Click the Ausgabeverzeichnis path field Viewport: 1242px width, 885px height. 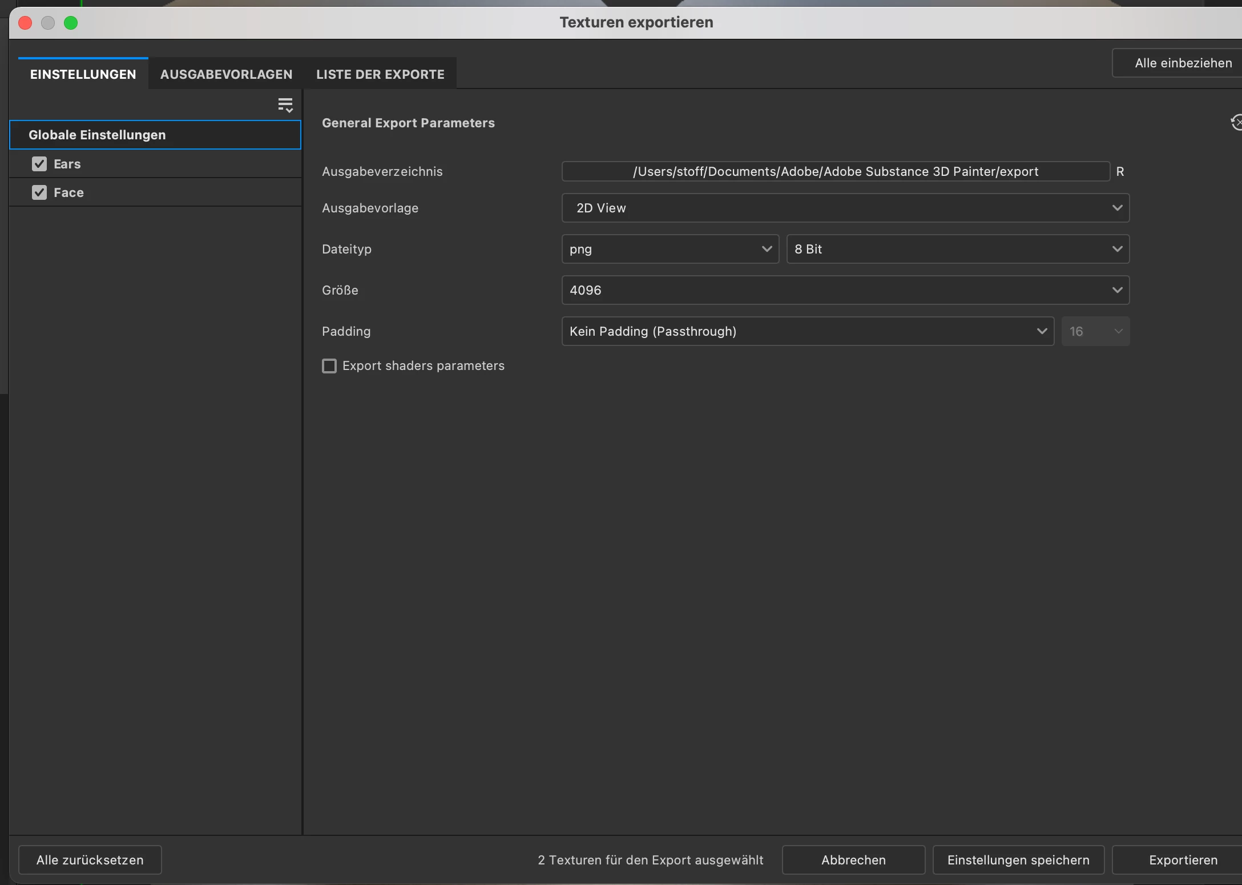(x=835, y=171)
